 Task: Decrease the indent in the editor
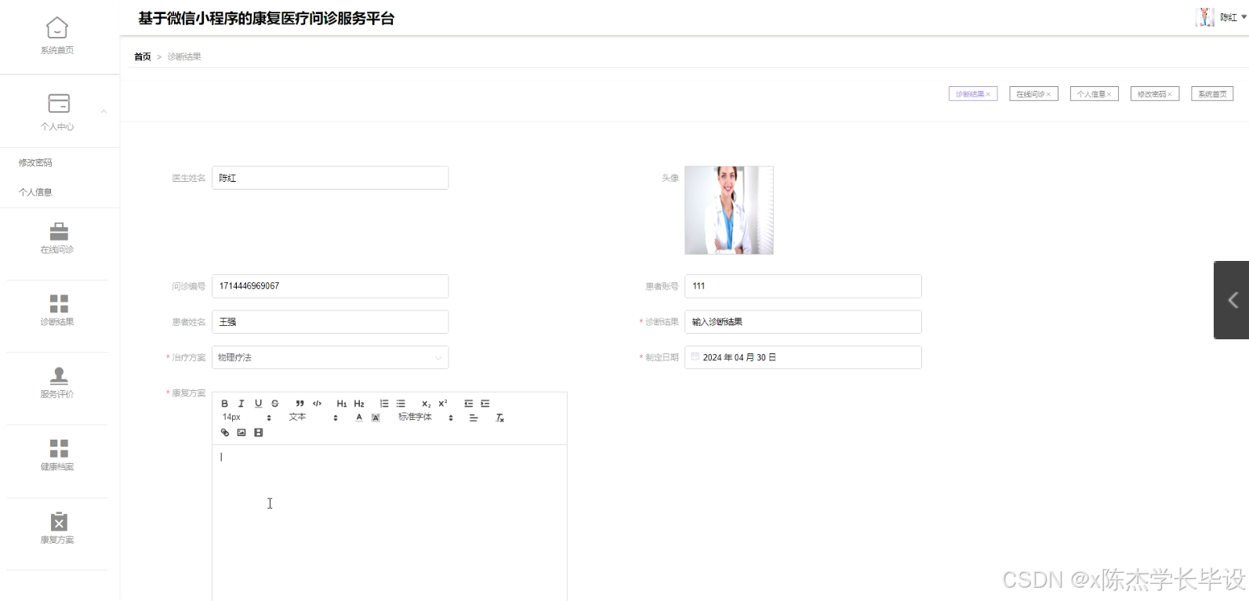468,404
